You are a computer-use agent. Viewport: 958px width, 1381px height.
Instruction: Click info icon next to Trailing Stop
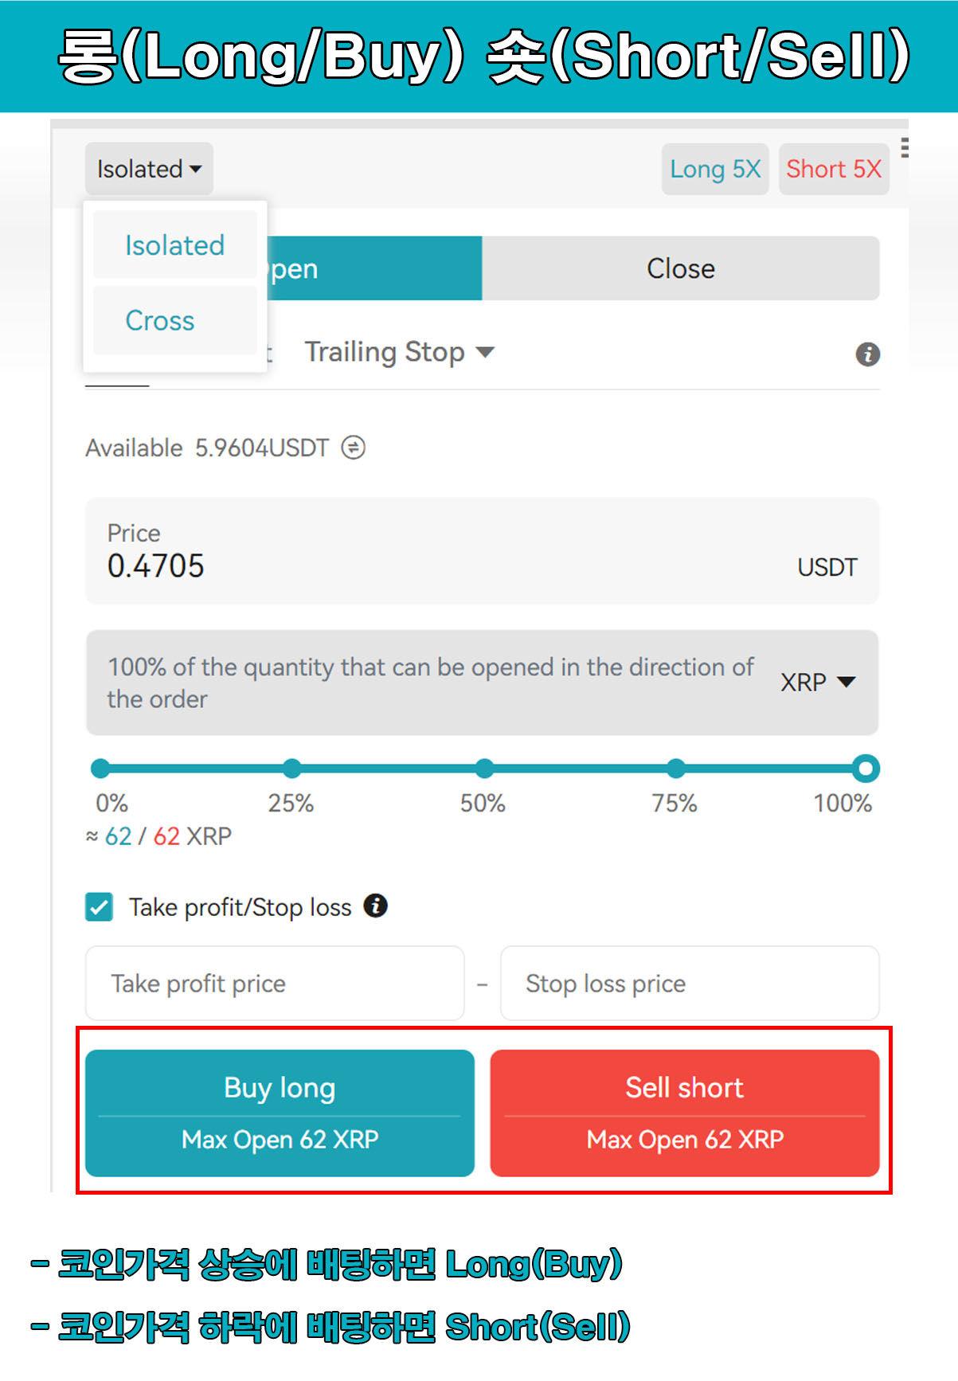pos(867,354)
